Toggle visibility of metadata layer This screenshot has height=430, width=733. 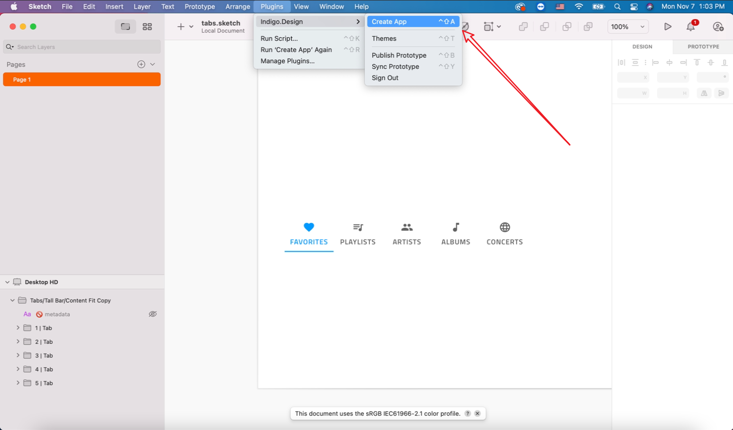click(153, 314)
